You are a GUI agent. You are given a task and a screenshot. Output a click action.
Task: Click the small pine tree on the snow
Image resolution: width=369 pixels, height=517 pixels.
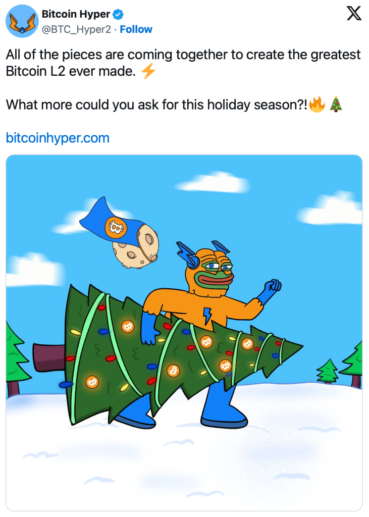328,371
